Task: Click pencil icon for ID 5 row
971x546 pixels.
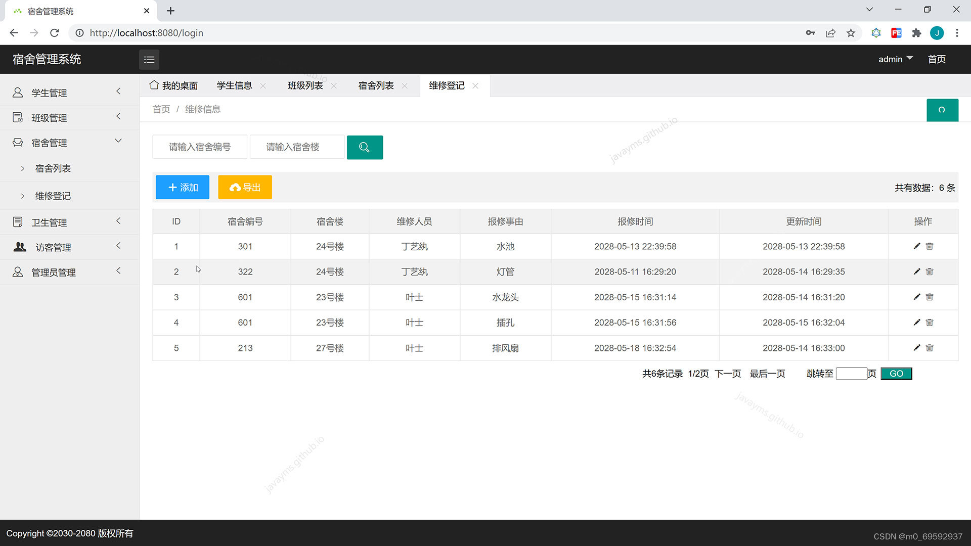Action: [x=916, y=348]
